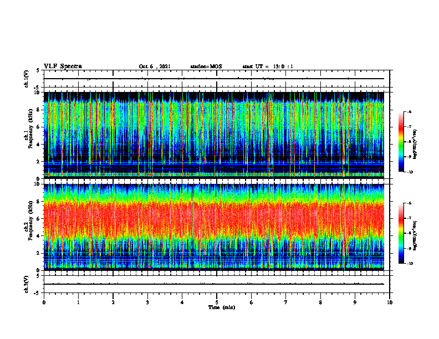Click the "station=MOS" header label

coord(206,66)
